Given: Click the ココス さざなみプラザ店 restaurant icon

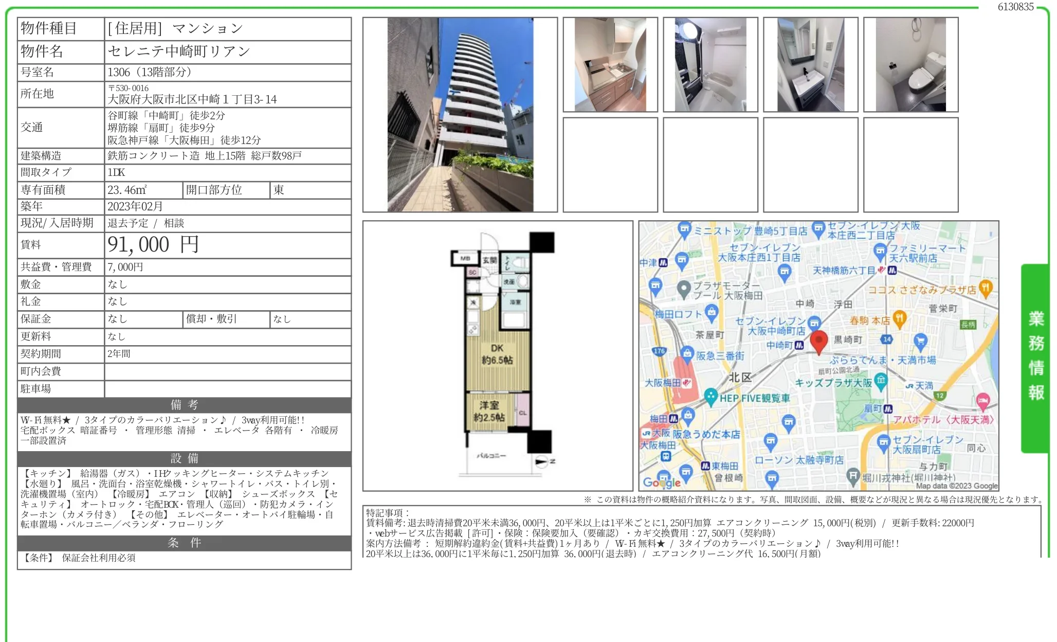Looking at the screenshot, I should (x=985, y=288).
